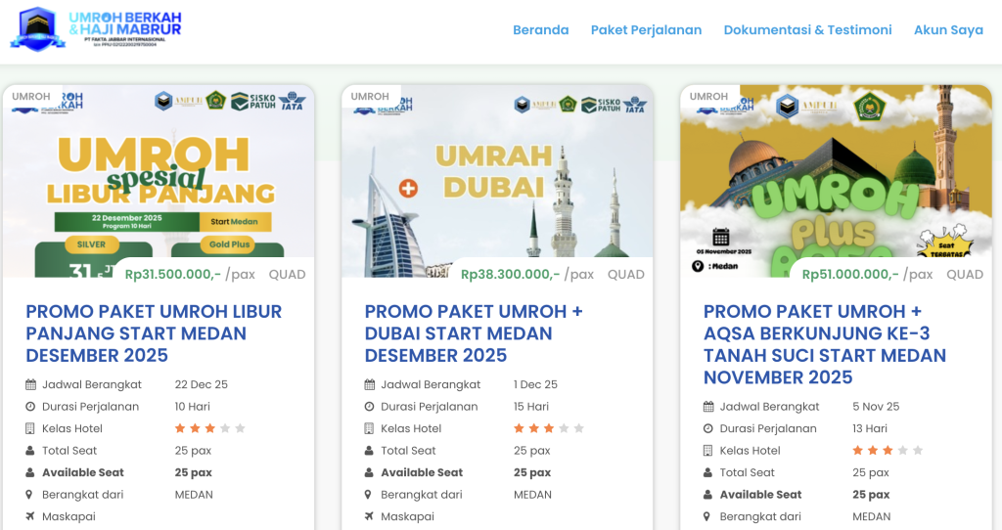
Task: Click QUAD label on Libur Panjang card
Action: pyautogui.click(x=287, y=275)
